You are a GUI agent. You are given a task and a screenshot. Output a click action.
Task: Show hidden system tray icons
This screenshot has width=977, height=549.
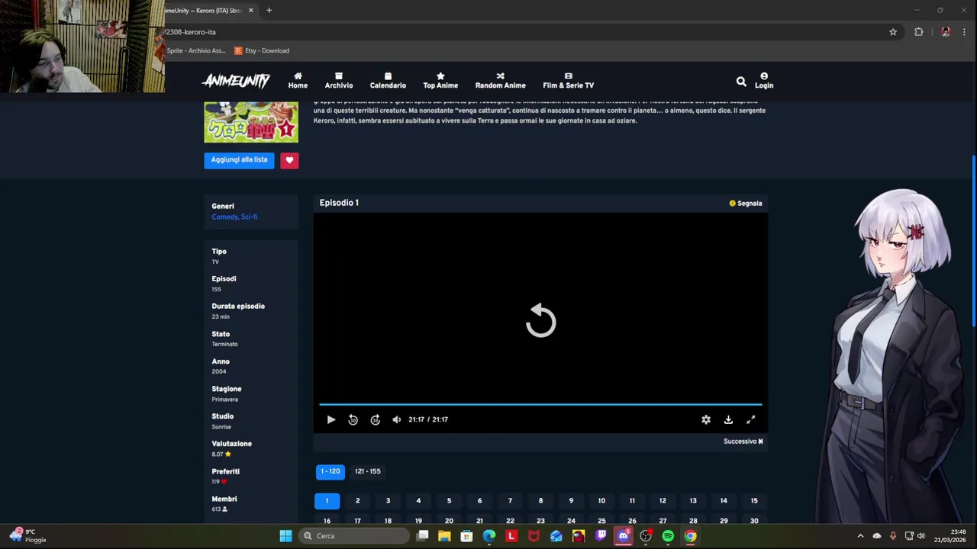[860, 536]
